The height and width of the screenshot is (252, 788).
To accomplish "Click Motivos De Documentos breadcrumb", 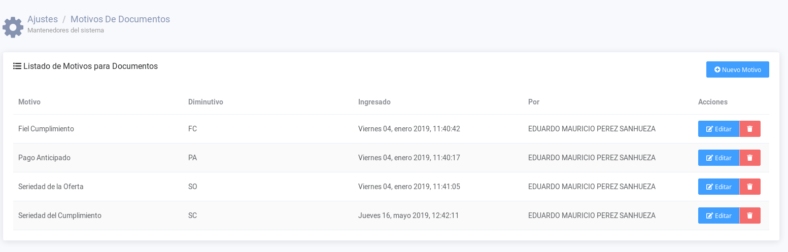I will pyautogui.click(x=120, y=19).
